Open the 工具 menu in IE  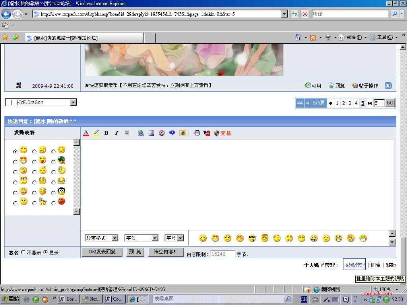(381, 37)
